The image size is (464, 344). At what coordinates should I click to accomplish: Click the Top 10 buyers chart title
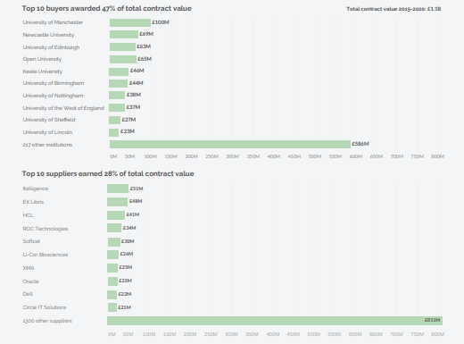[x=107, y=8]
